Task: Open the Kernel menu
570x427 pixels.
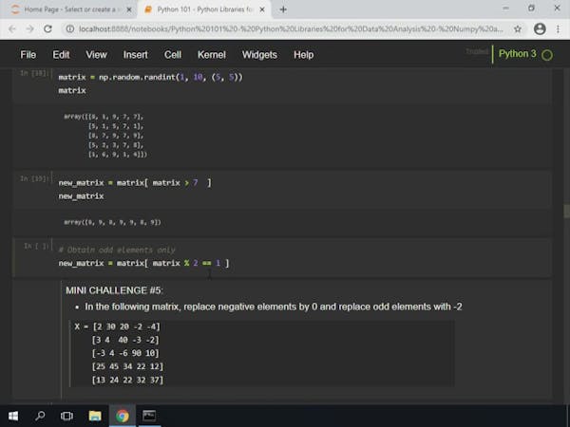Action: [212, 55]
